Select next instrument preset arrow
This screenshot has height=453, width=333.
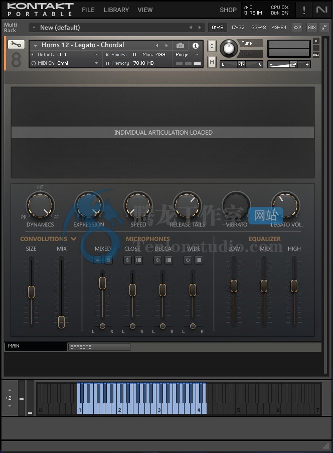coord(166,45)
